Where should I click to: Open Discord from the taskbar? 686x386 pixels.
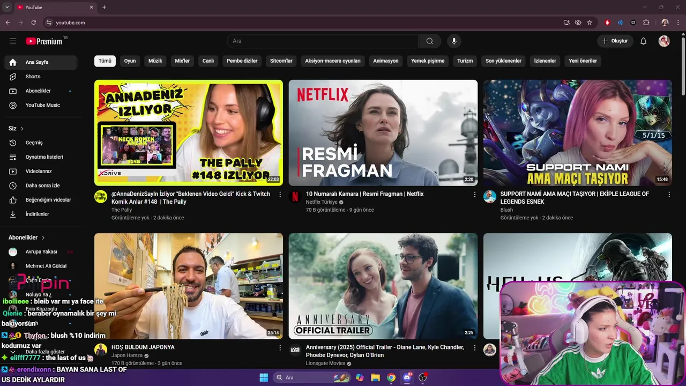(x=407, y=377)
